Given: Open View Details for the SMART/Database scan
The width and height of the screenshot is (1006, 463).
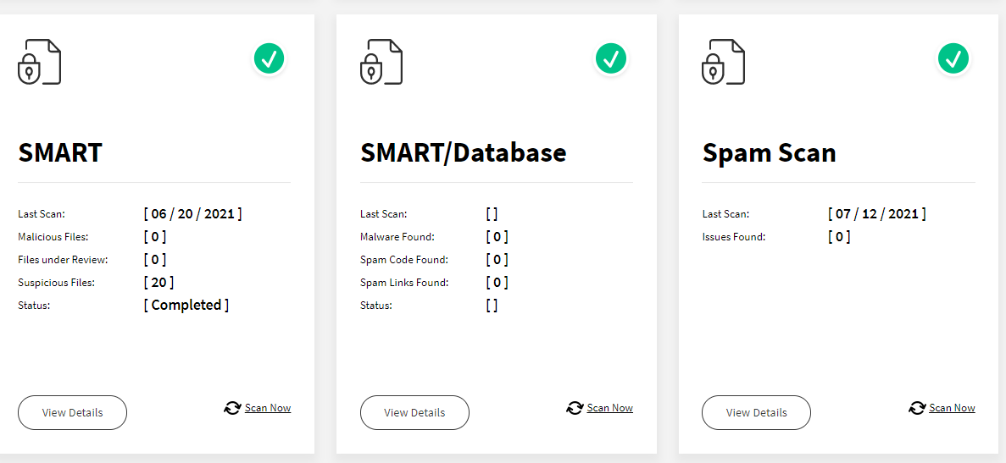Looking at the screenshot, I should (x=414, y=412).
